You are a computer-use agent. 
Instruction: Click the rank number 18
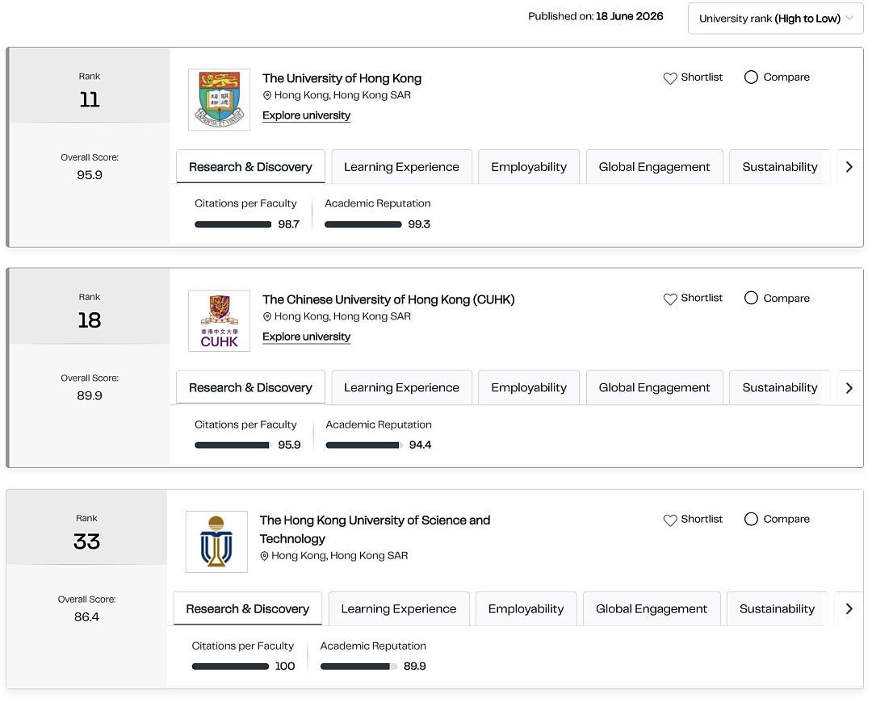click(90, 320)
